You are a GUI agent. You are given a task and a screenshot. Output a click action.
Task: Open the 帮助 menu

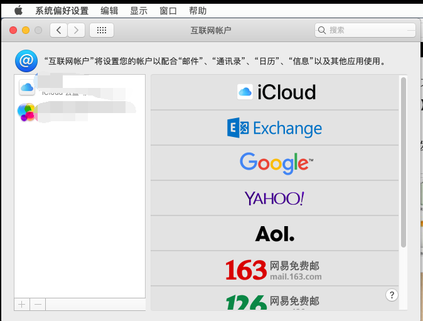pos(198,11)
